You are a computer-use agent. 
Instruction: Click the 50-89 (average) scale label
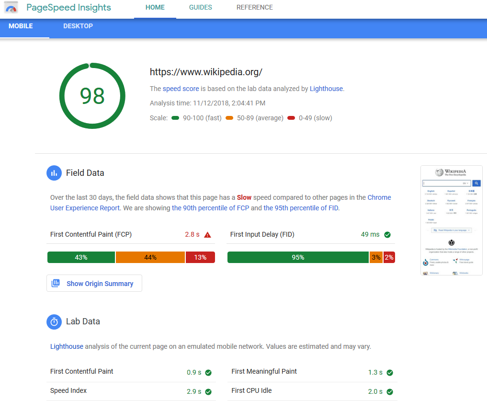[x=260, y=118]
